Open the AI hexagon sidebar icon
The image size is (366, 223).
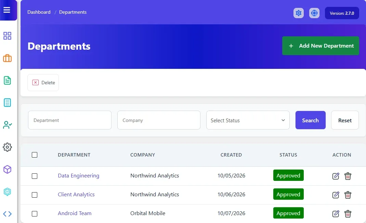pos(7,192)
